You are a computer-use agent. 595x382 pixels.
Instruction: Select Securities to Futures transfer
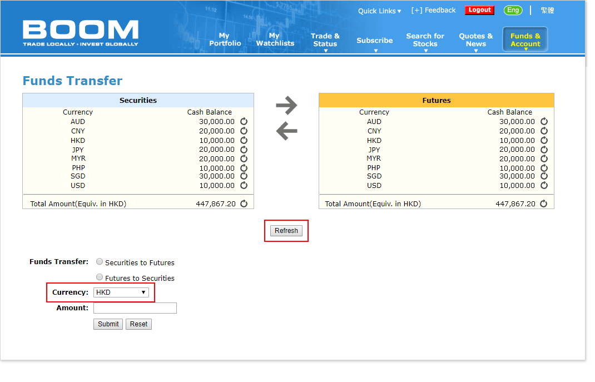(x=100, y=261)
